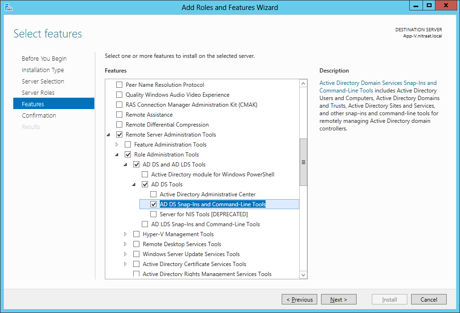Click the wizard icon in the title bar
This screenshot has height=313, width=460.
pos(9,7)
